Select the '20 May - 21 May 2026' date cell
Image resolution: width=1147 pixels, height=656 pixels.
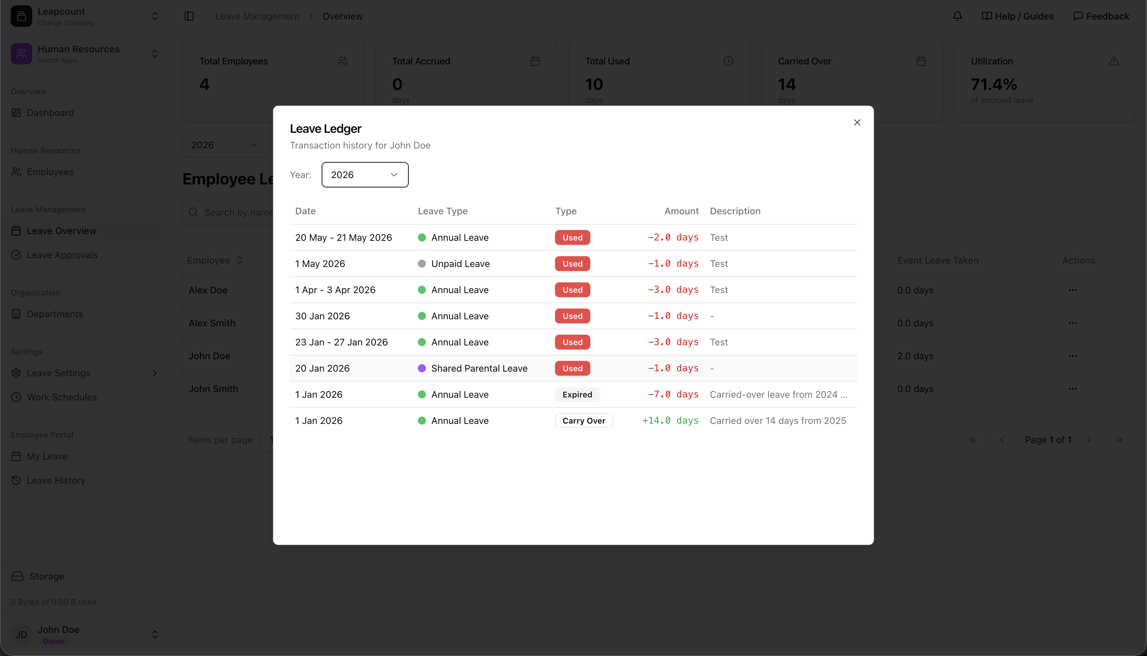pyautogui.click(x=343, y=237)
